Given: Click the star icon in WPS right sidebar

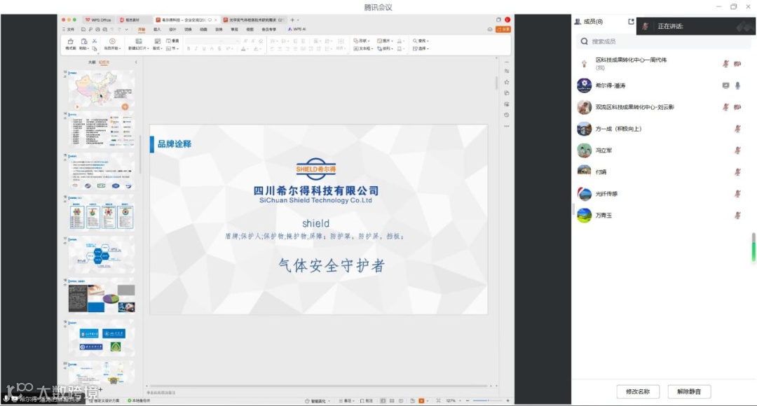Looking at the screenshot, I should point(507,82).
